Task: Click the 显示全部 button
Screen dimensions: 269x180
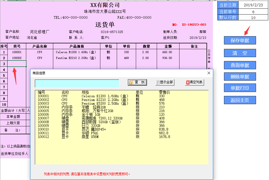Action: 165,82
